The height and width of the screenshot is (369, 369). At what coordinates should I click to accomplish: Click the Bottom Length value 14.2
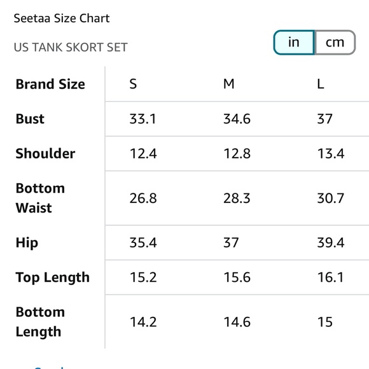(x=143, y=322)
